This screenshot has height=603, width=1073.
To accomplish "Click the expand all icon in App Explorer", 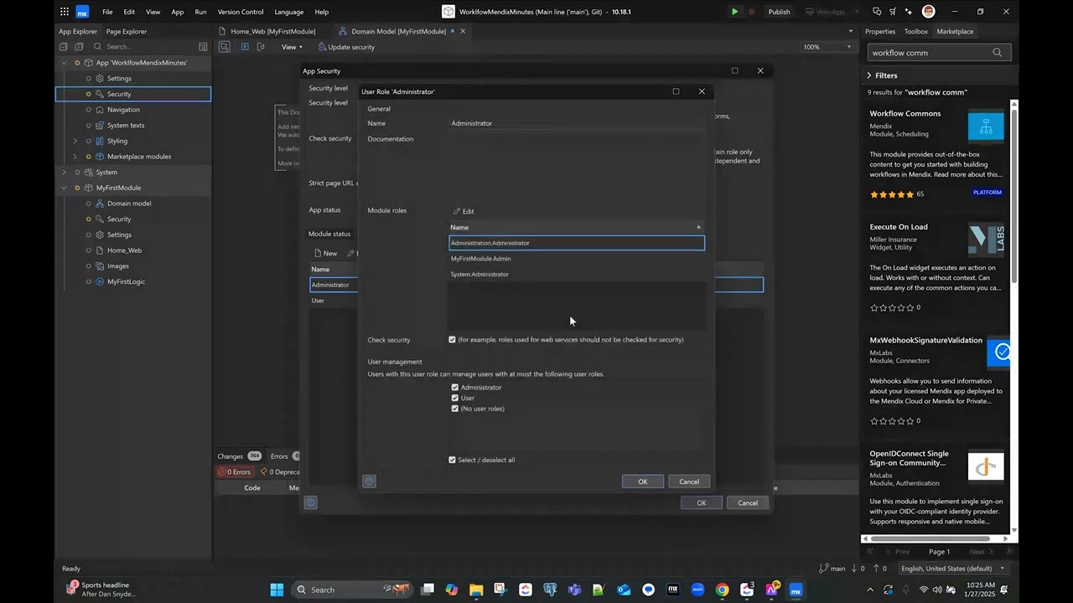I will tap(80, 47).
